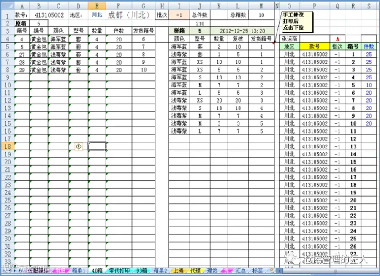Click the 总箱数 label cell
380x276 pixels.
click(238, 15)
